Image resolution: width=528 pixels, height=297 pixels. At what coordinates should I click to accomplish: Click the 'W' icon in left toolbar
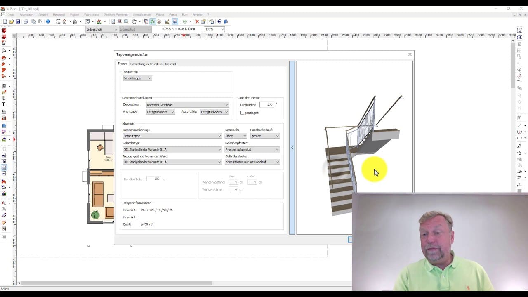[x=4, y=155]
